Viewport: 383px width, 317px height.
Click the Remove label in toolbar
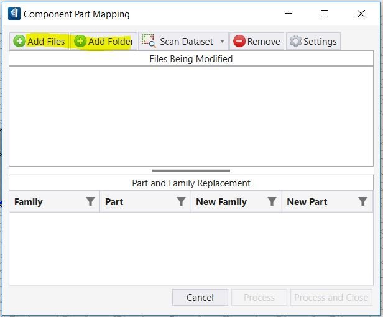point(264,42)
